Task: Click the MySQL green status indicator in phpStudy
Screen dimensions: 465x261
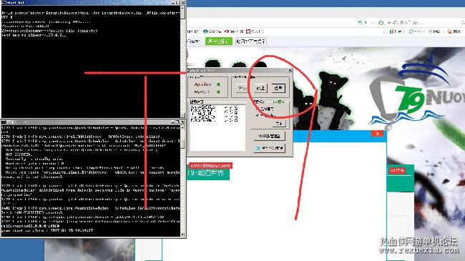Action: pos(219,92)
